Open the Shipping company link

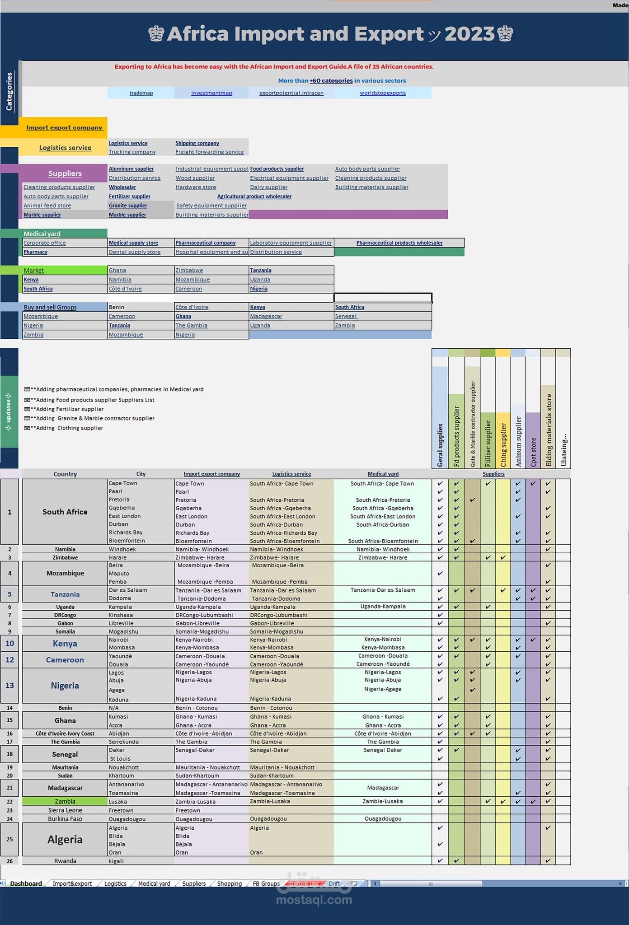click(x=197, y=143)
